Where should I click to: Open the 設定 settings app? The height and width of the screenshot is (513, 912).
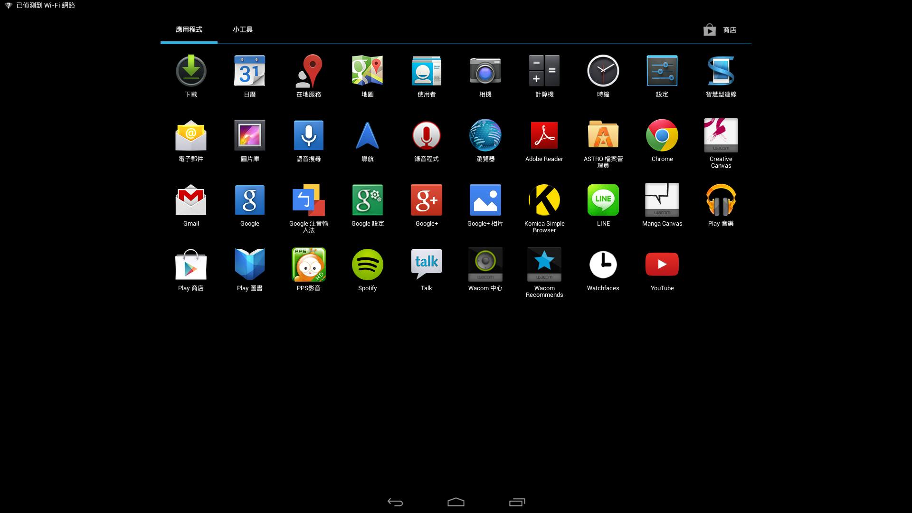coord(662,71)
